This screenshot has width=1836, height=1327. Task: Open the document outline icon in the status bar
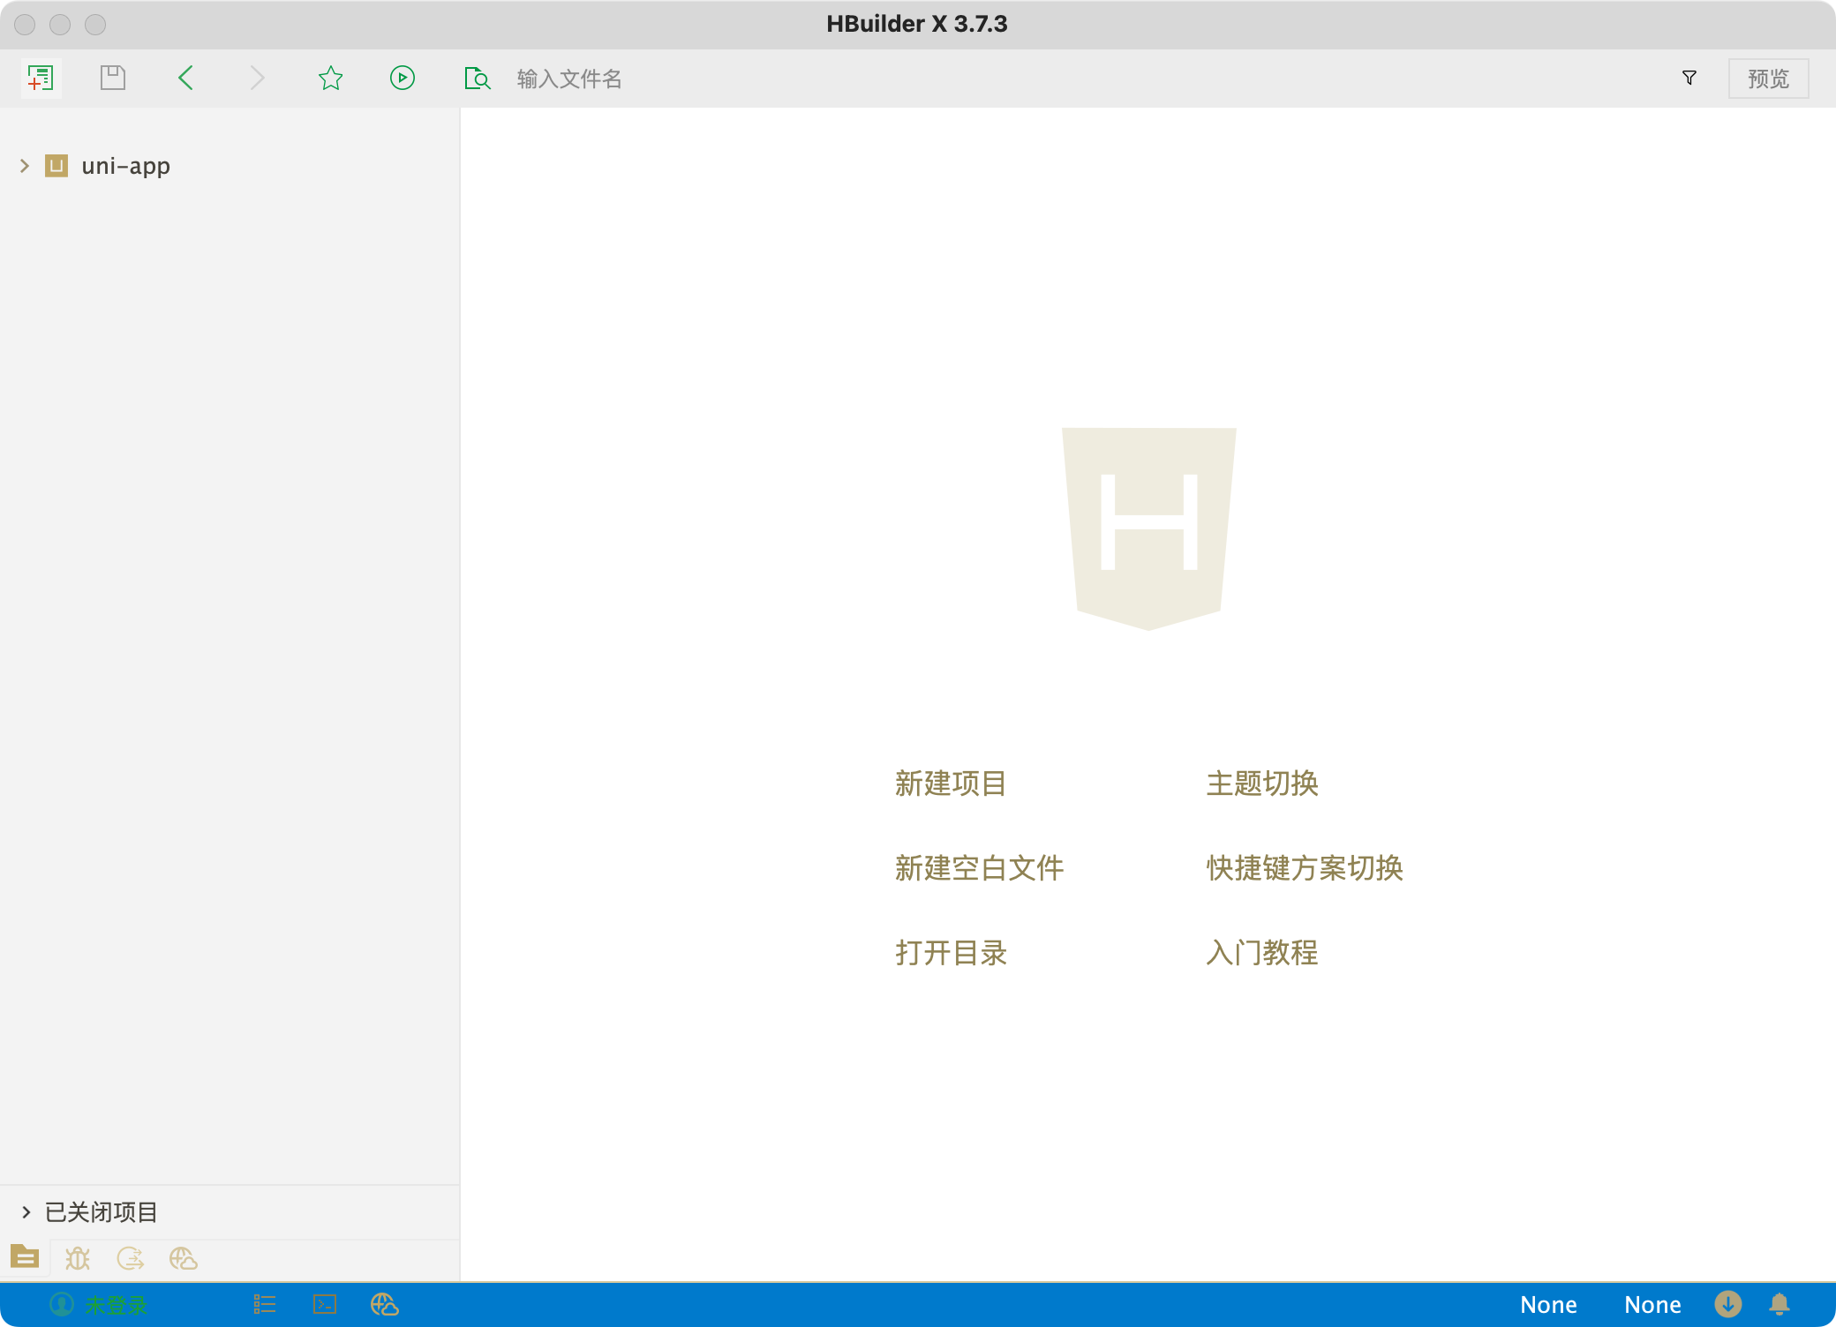coord(263,1304)
